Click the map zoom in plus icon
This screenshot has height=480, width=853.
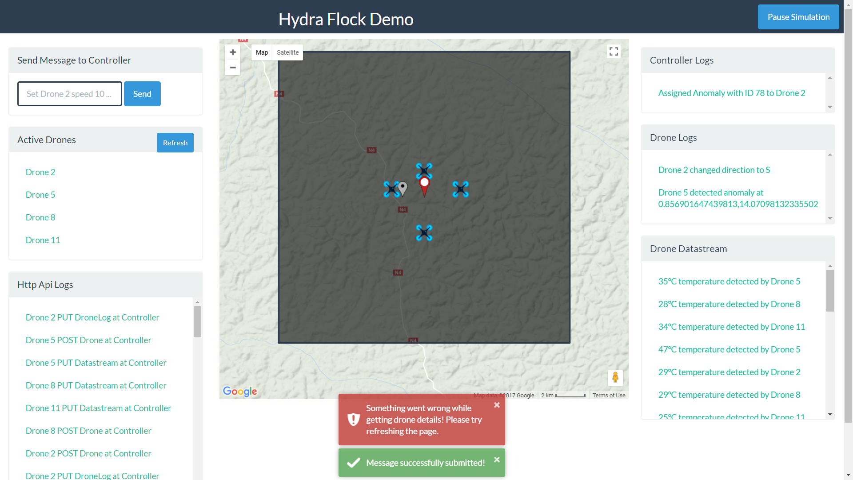tap(233, 52)
